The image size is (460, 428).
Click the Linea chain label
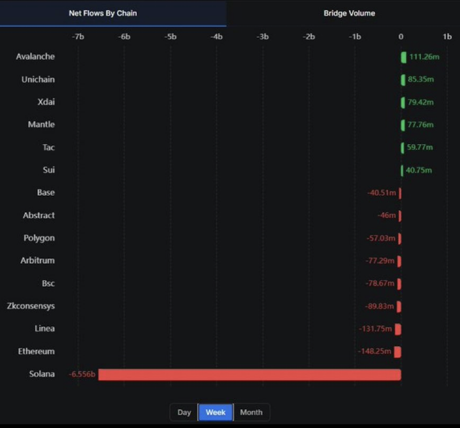(x=44, y=328)
